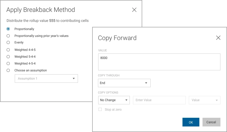Open the Copy Through End dropdown

pos(124,83)
